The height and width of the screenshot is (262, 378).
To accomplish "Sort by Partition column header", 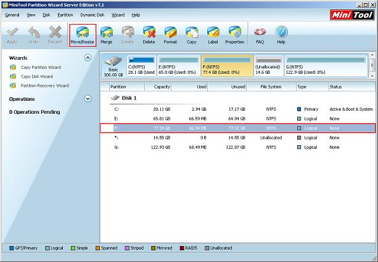I will pyautogui.click(x=127, y=87).
